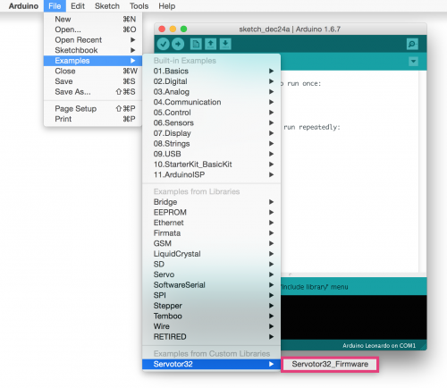Expand the 04.Communication examples submenu
Screen dimensions: 447x388
[x=212, y=102]
